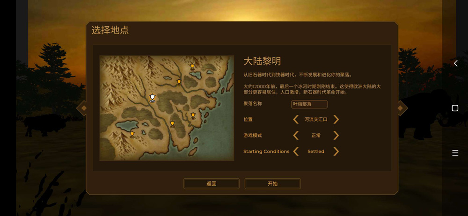Cycle Starting Conditions forward from Settled
The width and height of the screenshot is (468, 216).
click(x=336, y=151)
